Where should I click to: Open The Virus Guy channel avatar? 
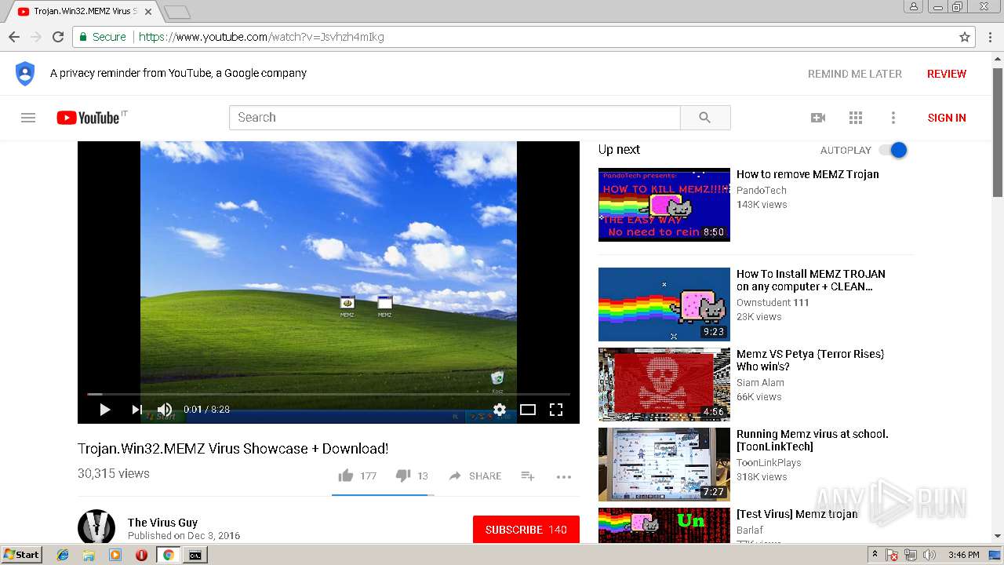pyautogui.click(x=96, y=527)
